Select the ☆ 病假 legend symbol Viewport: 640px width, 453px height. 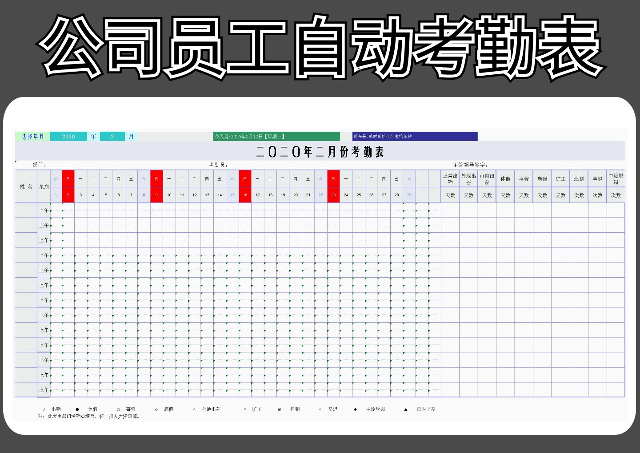pyautogui.click(x=156, y=409)
